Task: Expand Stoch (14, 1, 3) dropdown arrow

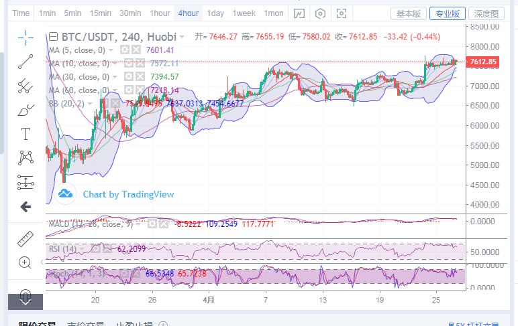Action: tap(111, 273)
